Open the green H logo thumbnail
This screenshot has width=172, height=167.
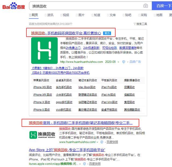click(x=44, y=50)
